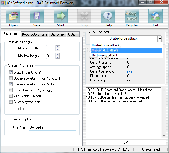The image size is (169, 153).
Task: Select log line 'RAR Password Recovery v1.1 initialized.'
Action: [x=120, y=90]
